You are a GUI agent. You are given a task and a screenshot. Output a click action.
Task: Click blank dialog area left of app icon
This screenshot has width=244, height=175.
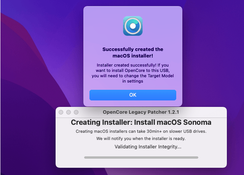coord(103,26)
